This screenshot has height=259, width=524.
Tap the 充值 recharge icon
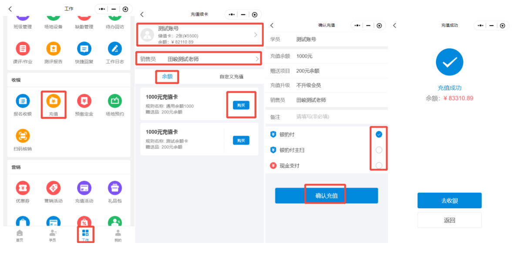[x=54, y=101]
